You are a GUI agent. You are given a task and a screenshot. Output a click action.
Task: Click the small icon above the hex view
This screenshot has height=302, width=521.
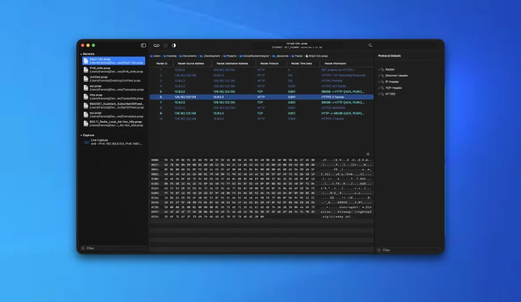(368, 154)
